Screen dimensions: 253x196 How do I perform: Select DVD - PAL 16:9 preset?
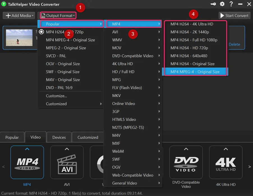pos(71,88)
